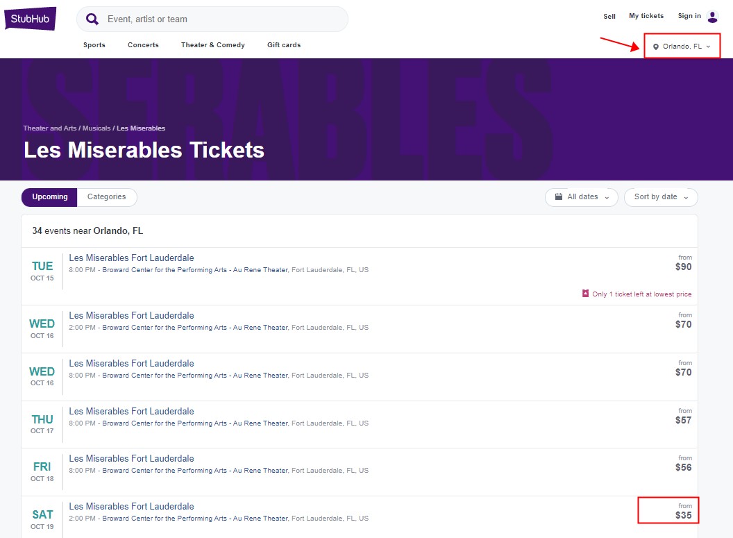Click the $35 price on Sat Oct 19
This screenshot has width=733, height=538.
684,515
